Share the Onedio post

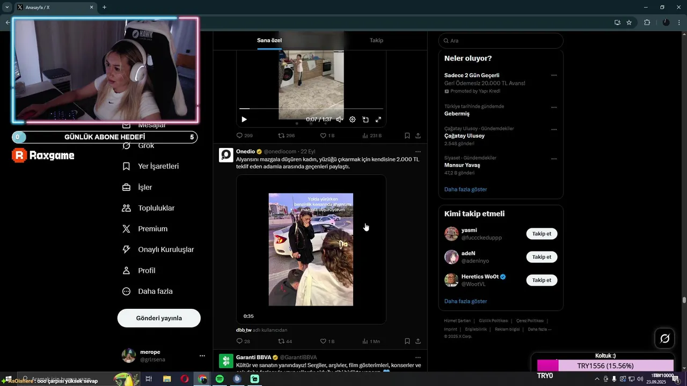point(418,341)
